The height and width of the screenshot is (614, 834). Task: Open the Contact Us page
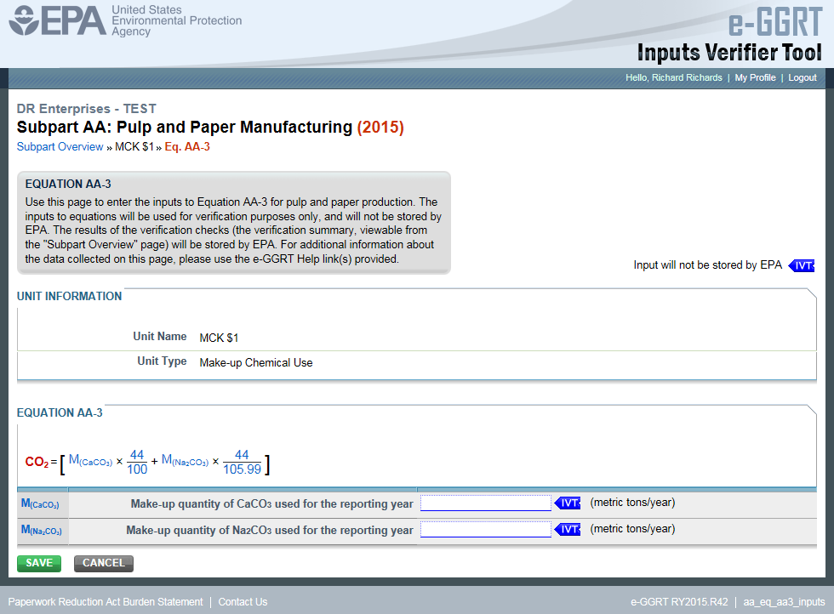[x=243, y=601]
